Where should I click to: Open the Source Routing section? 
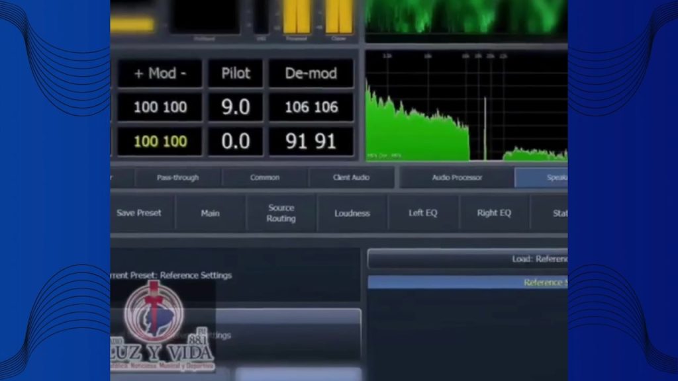[x=281, y=213]
